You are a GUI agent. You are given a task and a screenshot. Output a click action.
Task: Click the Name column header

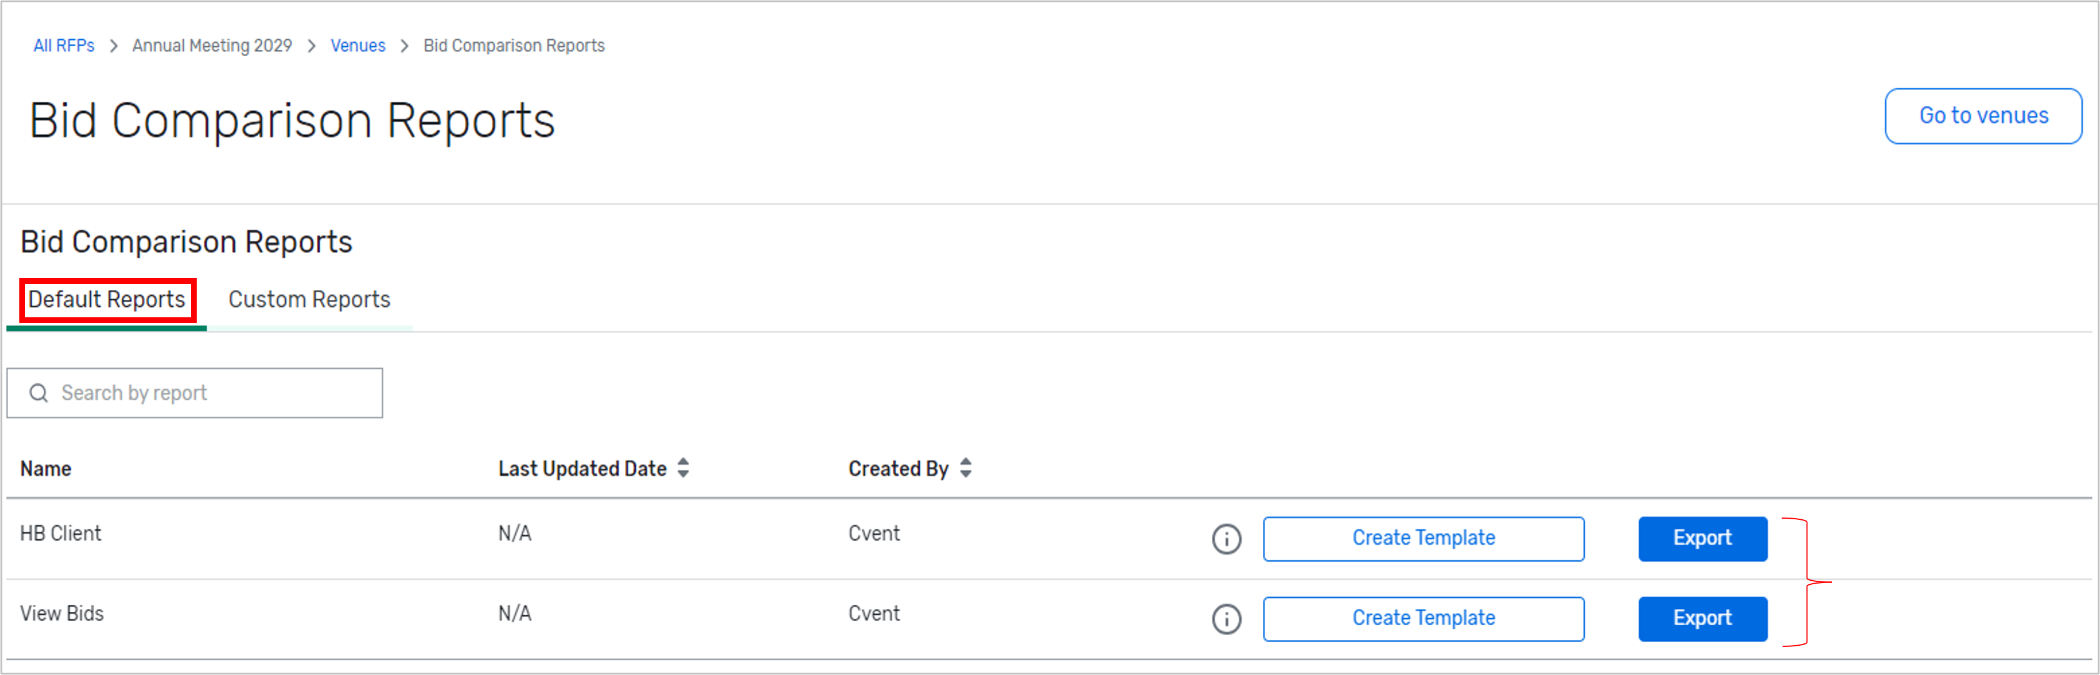coord(46,468)
